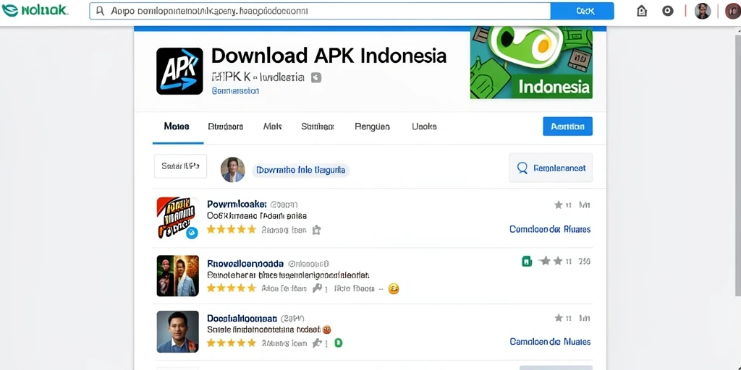Click the star rating in Doesalrdoomeat row
The height and width of the screenshot is (370, 741).
(x=232, y=343)
